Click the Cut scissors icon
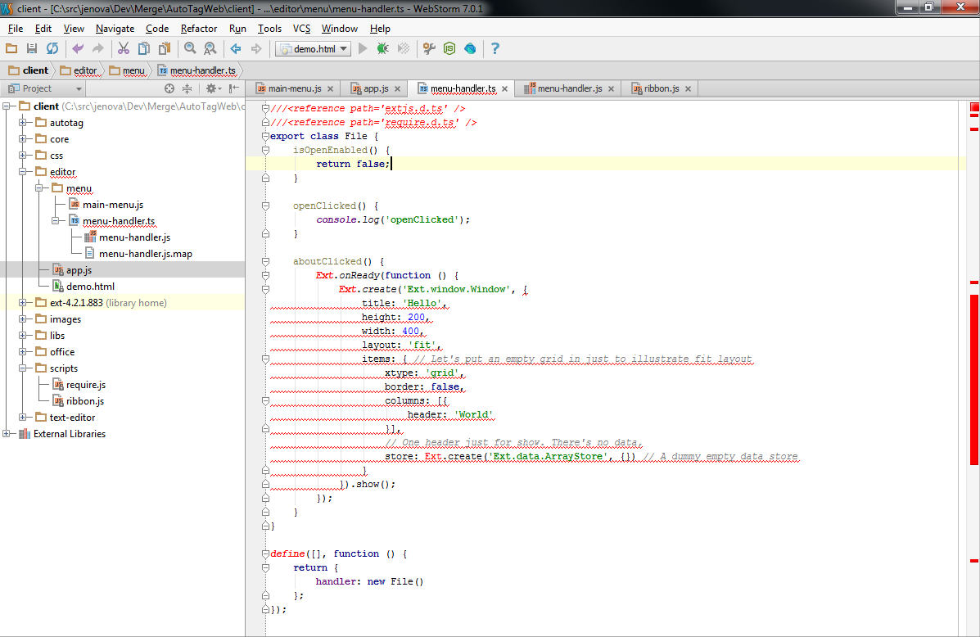 tap(124, 49)
